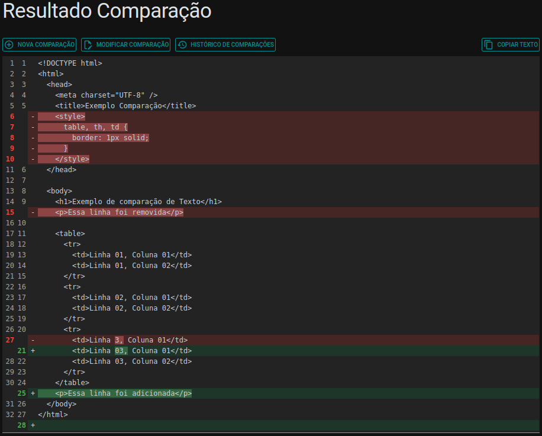Viewport: 542px width, 436px height.
Task: Open Histórico de Comparações
Action: coord(232,45)
